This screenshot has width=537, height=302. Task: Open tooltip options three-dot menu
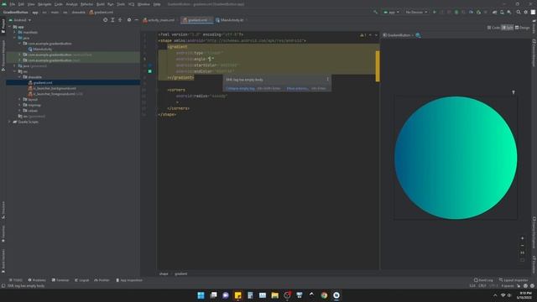click(328, 80)
